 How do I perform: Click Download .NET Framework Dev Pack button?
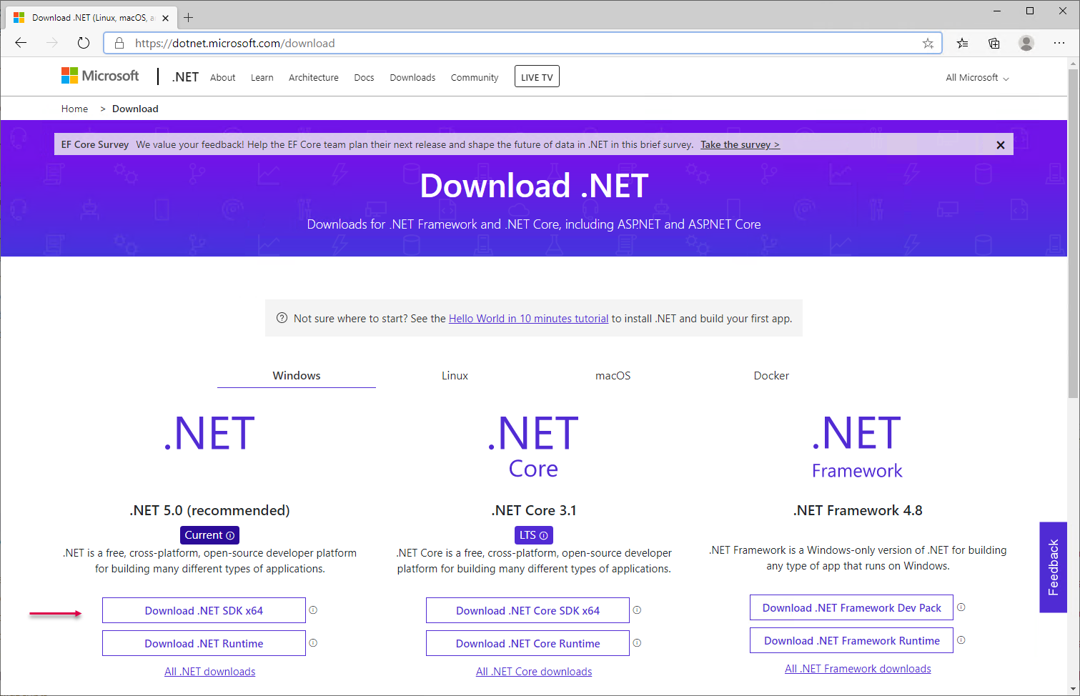click(x=851, y=607)
